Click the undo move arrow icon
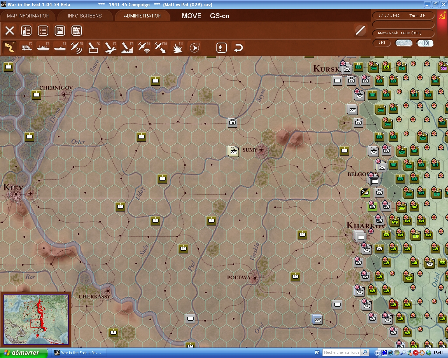Screen dimensions: 448x358 click(x=238, y=48)
